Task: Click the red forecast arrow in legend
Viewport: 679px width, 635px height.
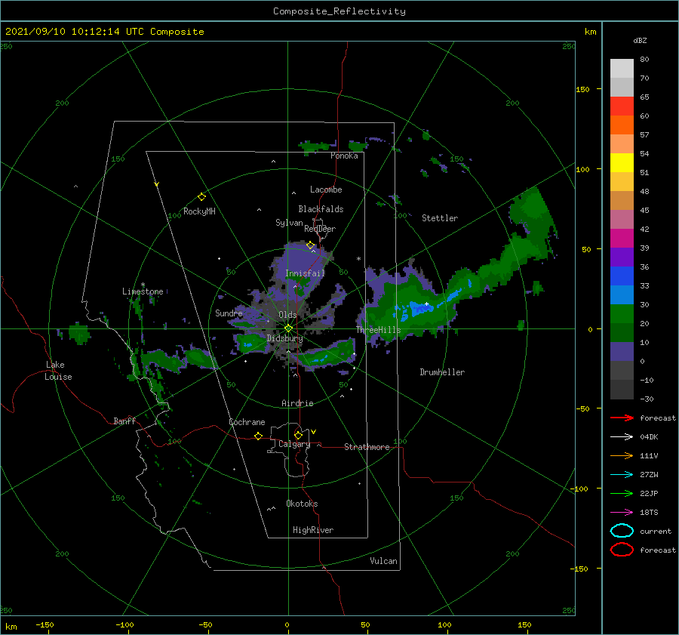Action: pos(622,418)
